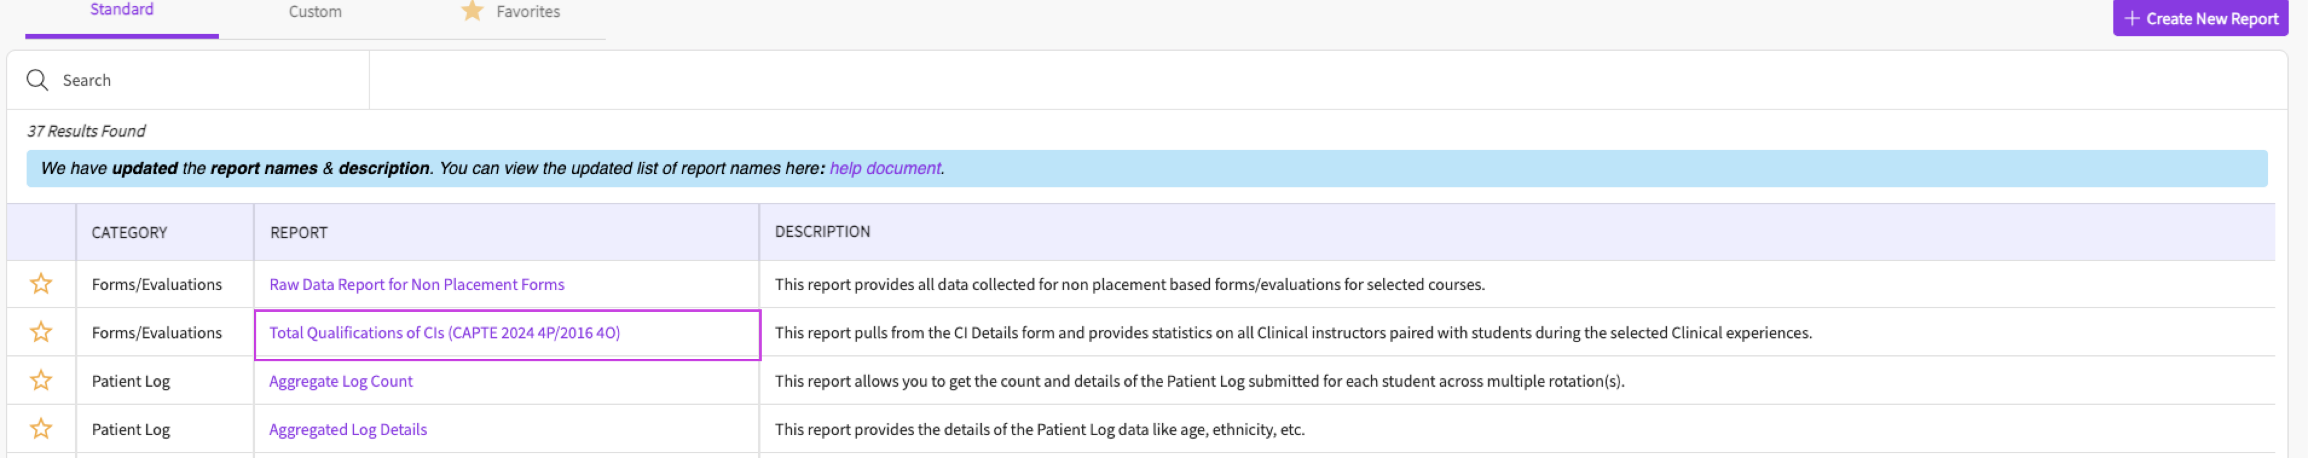Focus the Search input field
Image resolution: width=2308 pixels, height=458 pixels.
click(206, 81)
